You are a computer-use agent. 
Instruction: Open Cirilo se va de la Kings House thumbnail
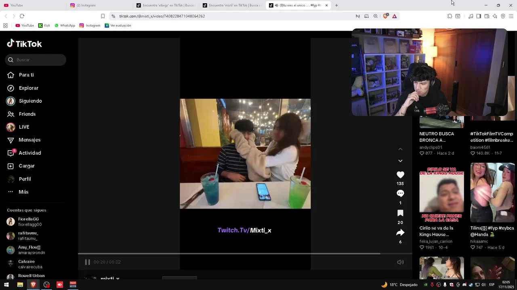pos(441,193)
